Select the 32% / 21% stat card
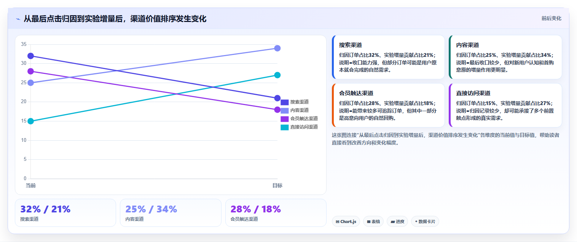 click(x=65, y=213)
